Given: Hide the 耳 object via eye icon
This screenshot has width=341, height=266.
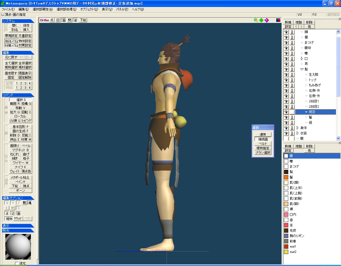Looking at the screenshot, I should click(x=286, y=64).
